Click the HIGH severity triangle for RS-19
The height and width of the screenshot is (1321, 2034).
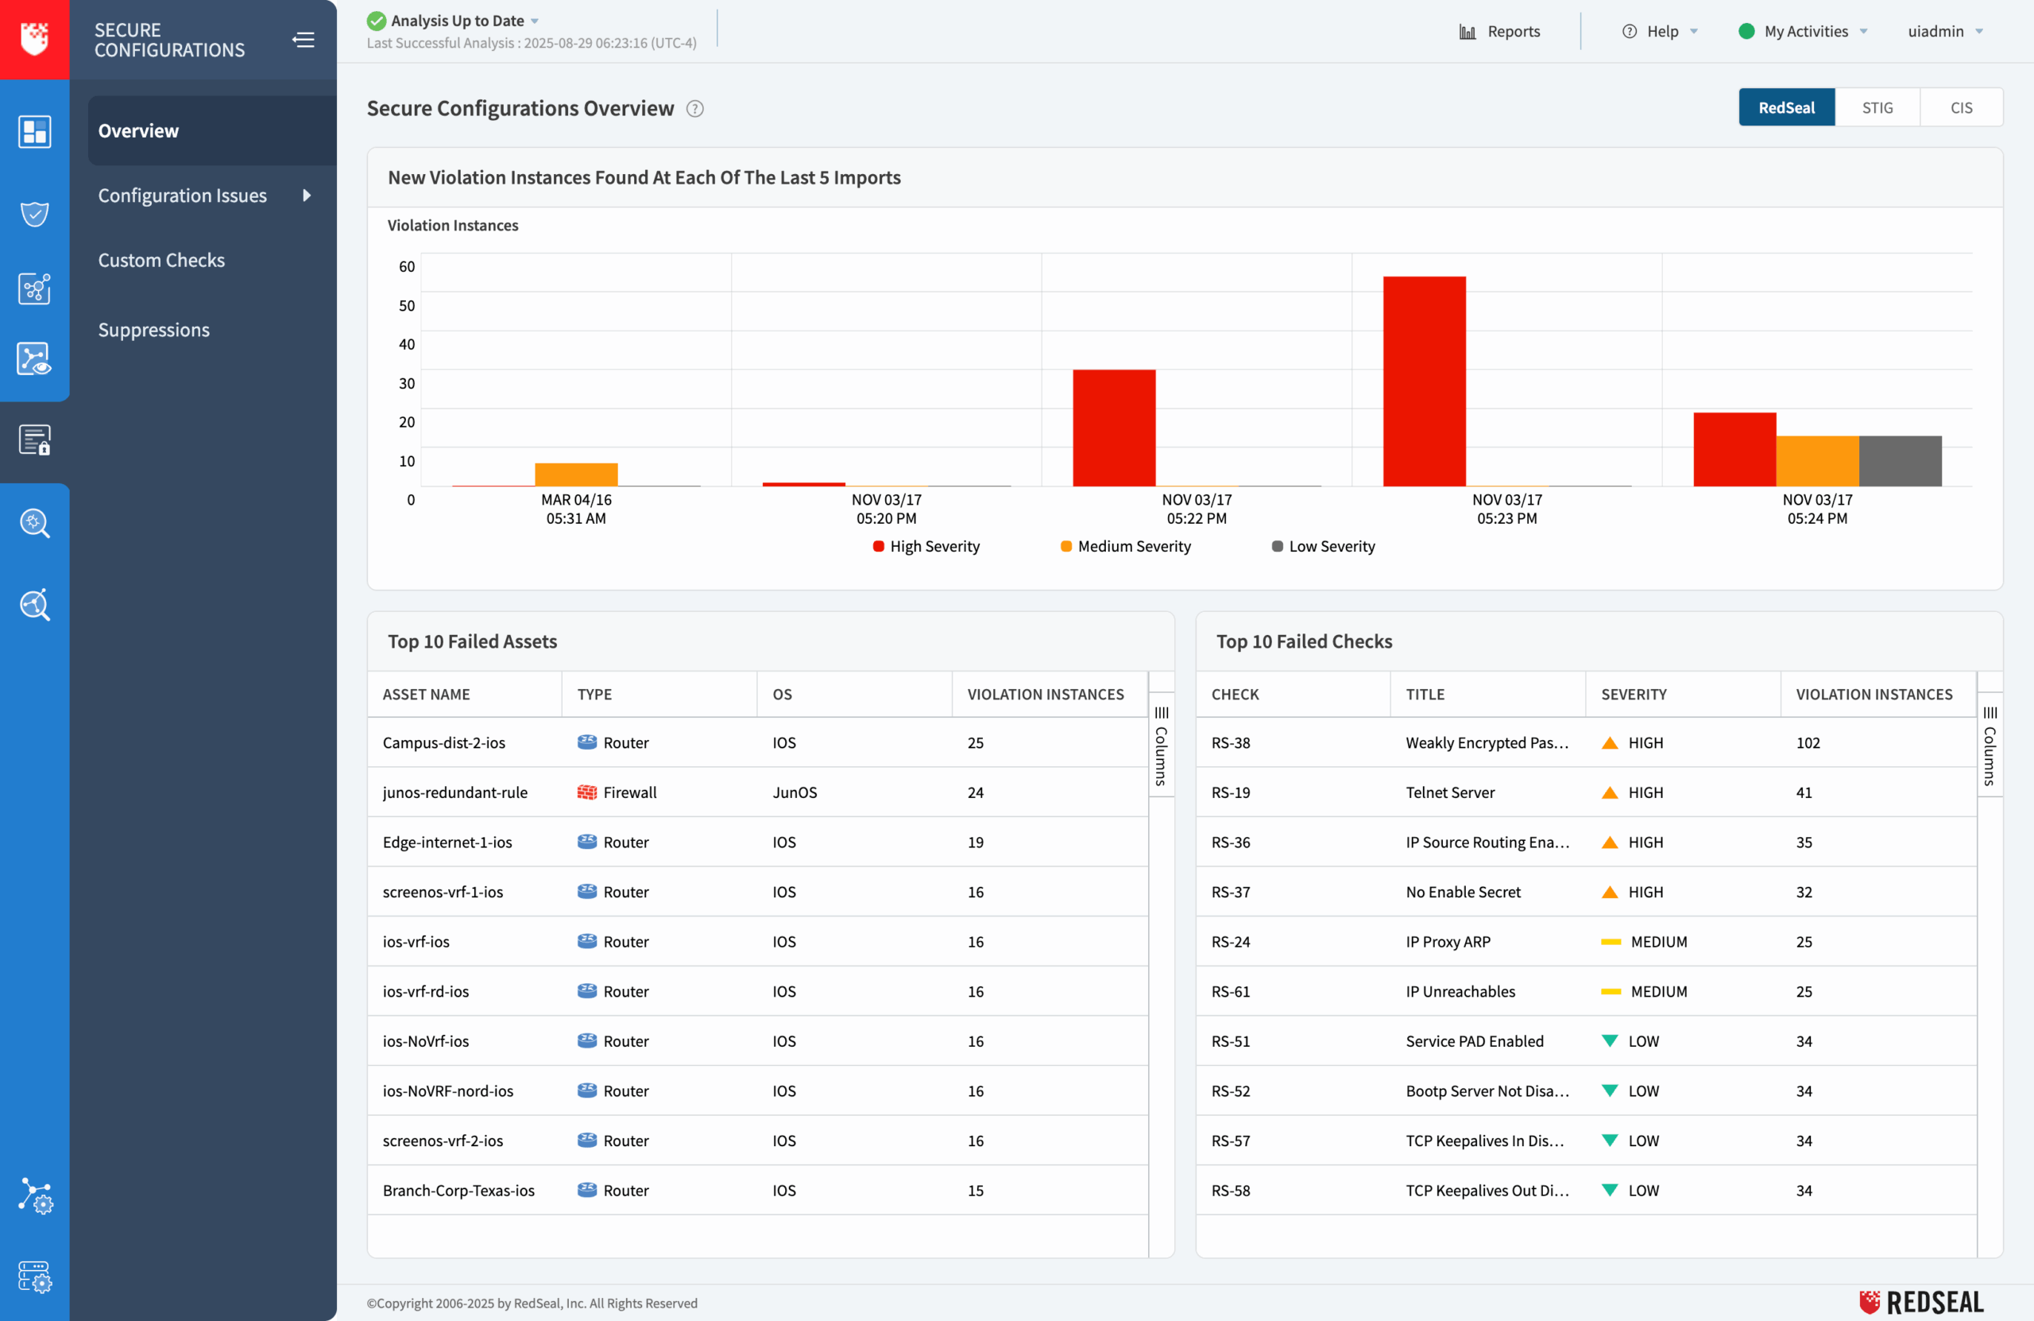[1609, 792]
